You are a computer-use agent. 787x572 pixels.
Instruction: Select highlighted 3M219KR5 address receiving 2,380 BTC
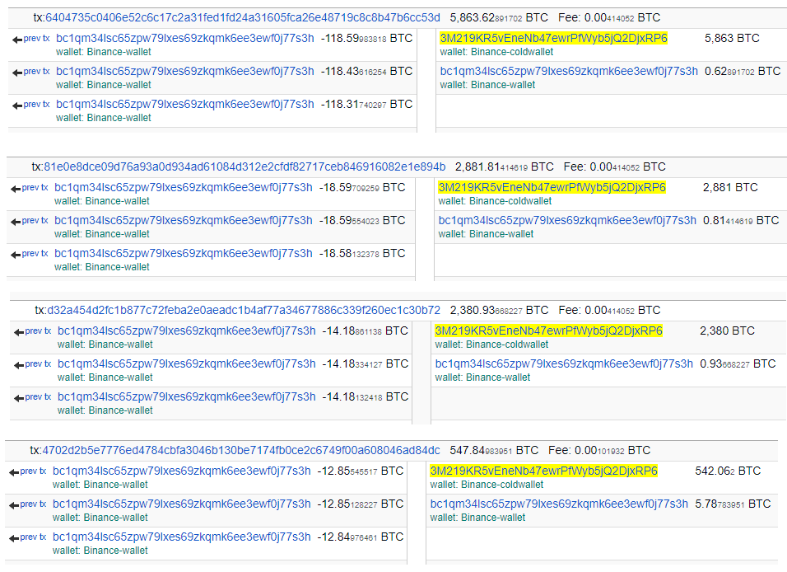[548, 331]
